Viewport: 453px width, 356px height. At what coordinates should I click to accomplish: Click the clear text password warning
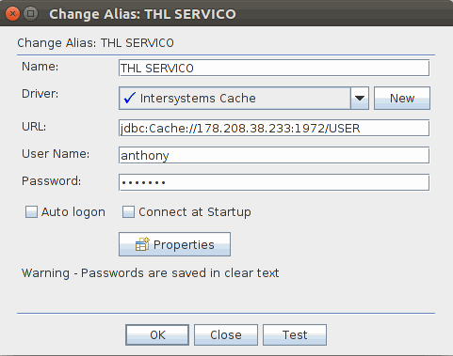click(x=150, y=273)
